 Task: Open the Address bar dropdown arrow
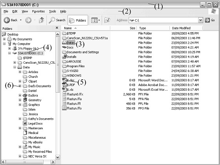(200, 20)
